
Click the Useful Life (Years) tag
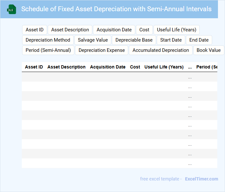tap(177, 30)
